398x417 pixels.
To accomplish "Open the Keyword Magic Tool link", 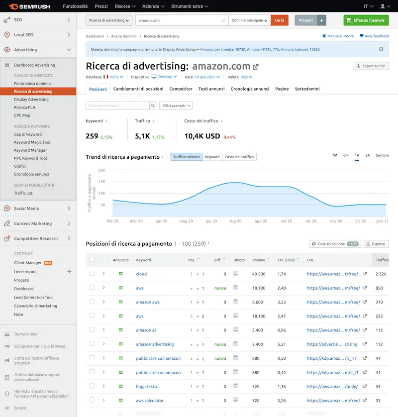I will [32, 142].
